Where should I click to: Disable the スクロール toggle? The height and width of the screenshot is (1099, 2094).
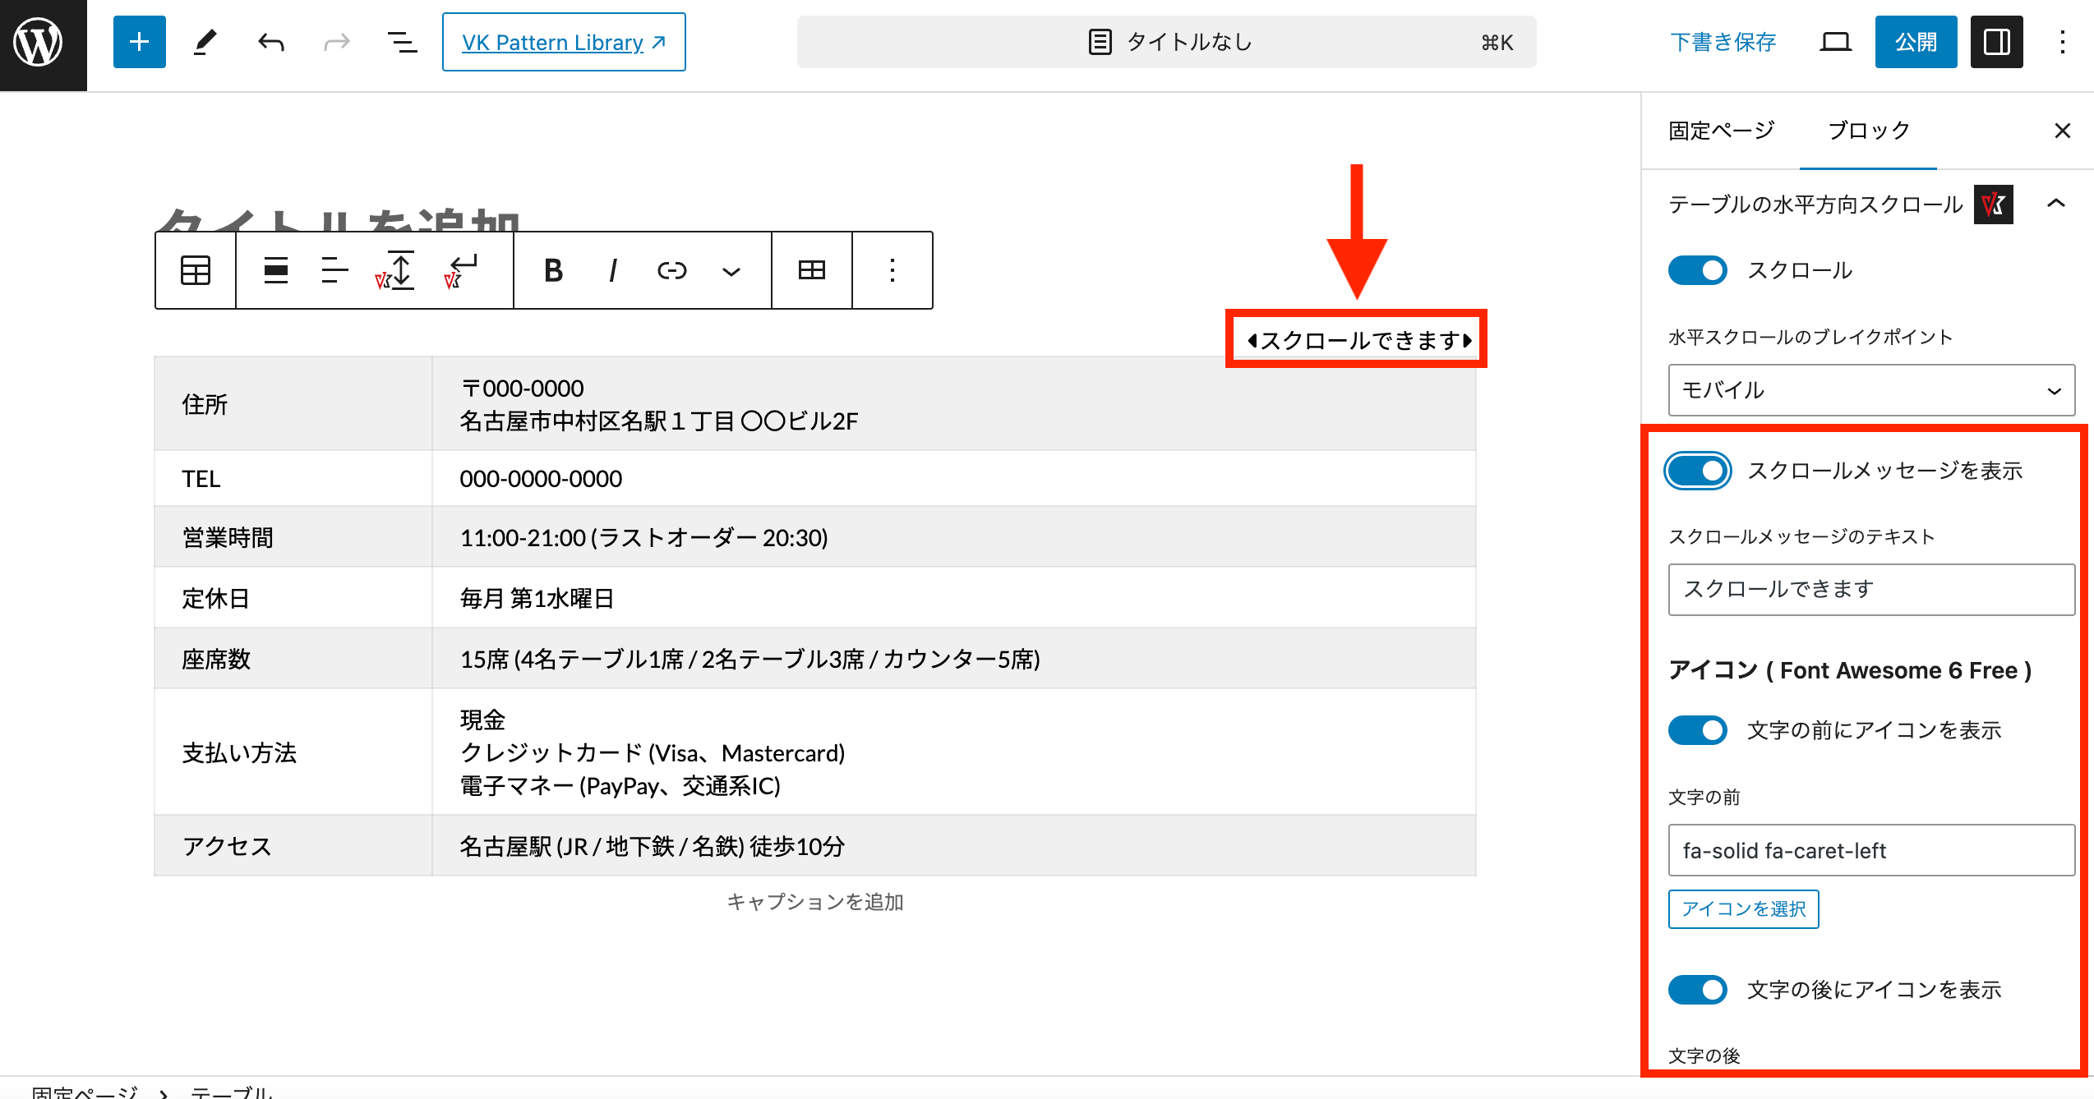[x=1697, y=269]
